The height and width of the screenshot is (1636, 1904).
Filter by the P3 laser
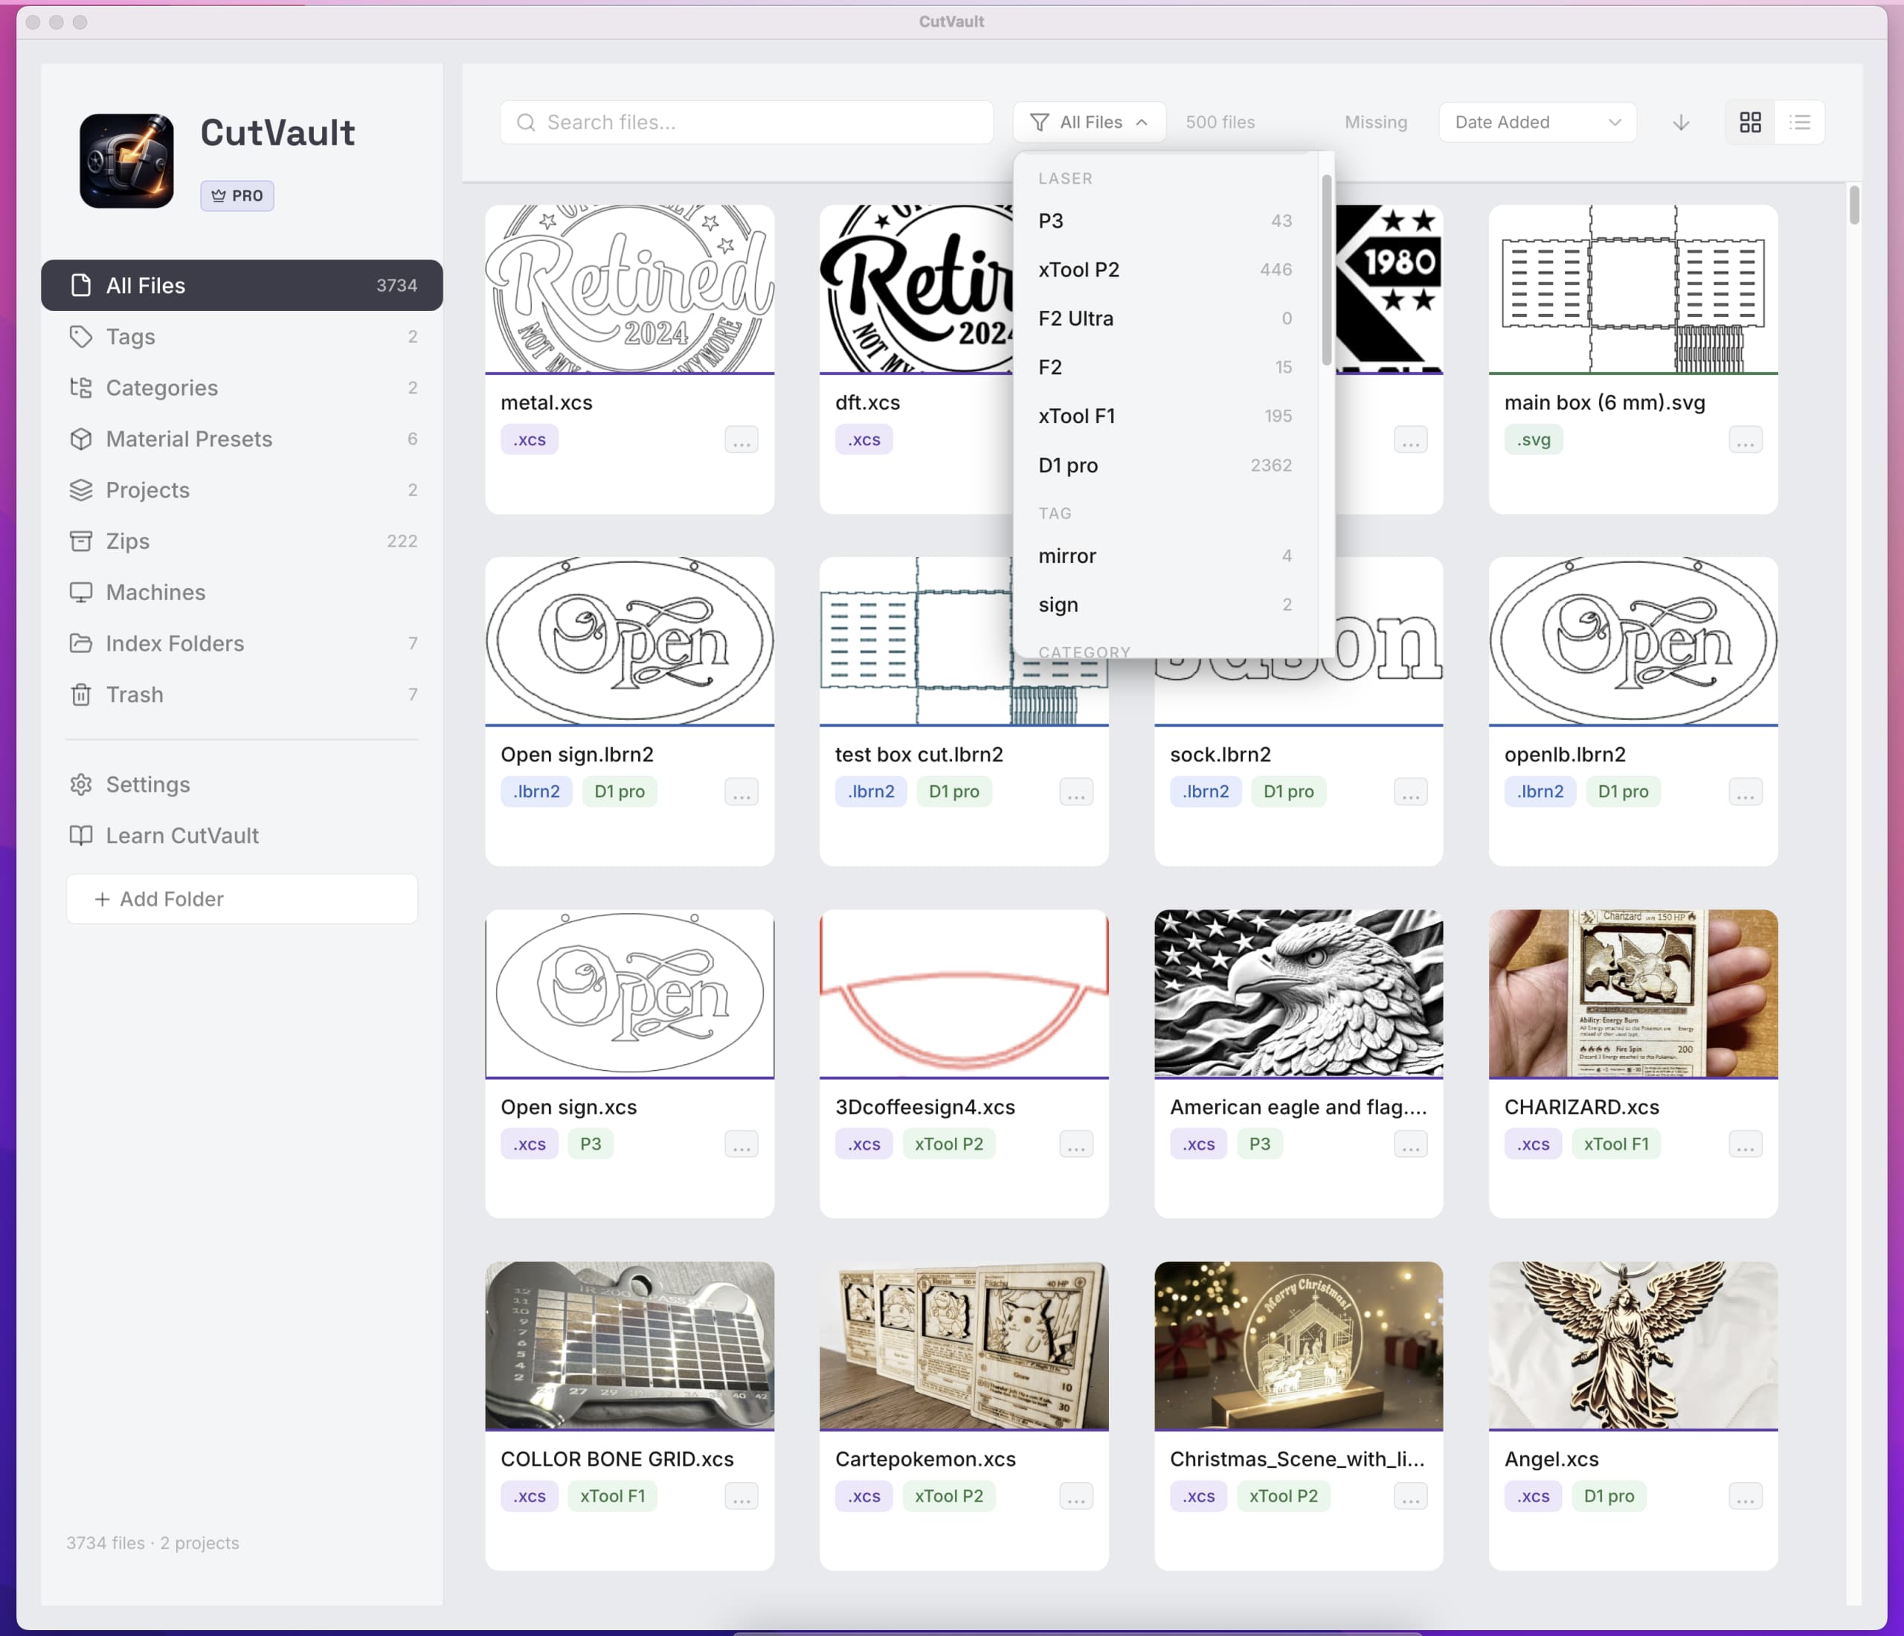coord(1165,220)
